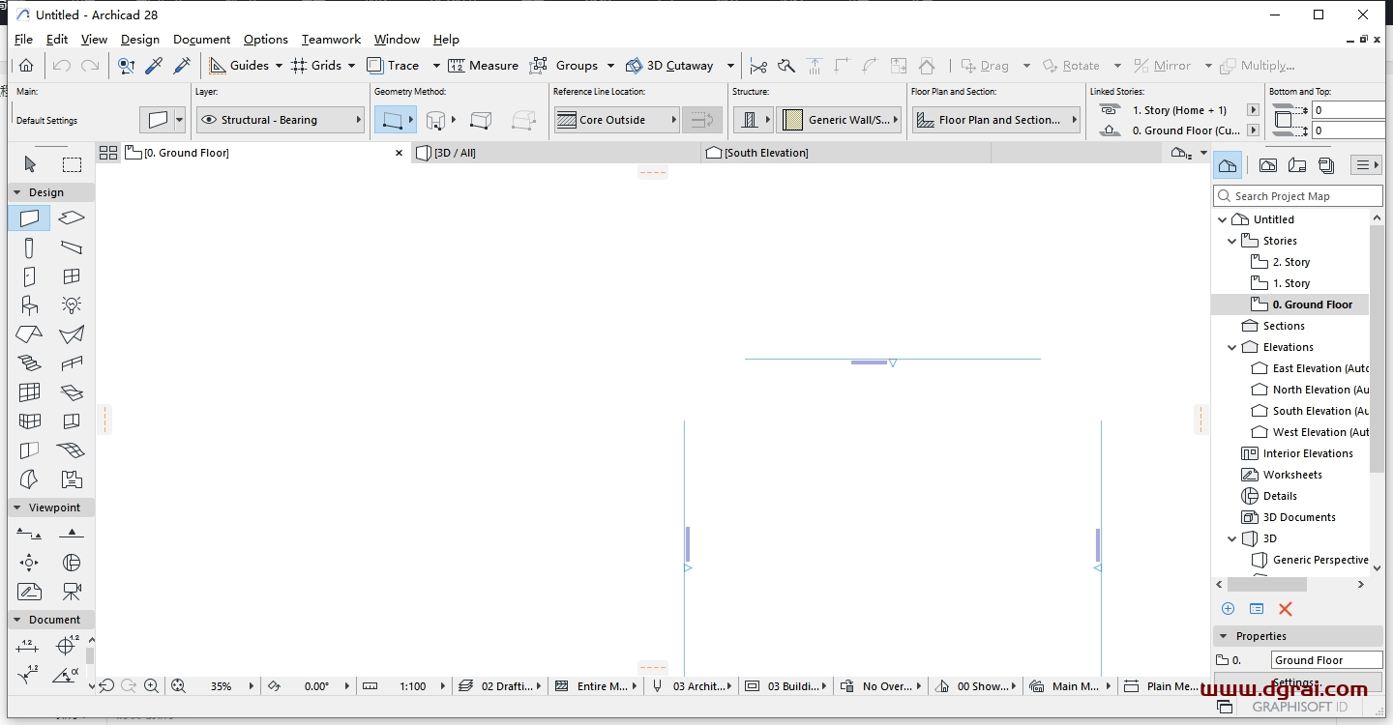Toggle Groups suspend button
The width and height of the screenshot is (1393, 725).
point(565,66)
